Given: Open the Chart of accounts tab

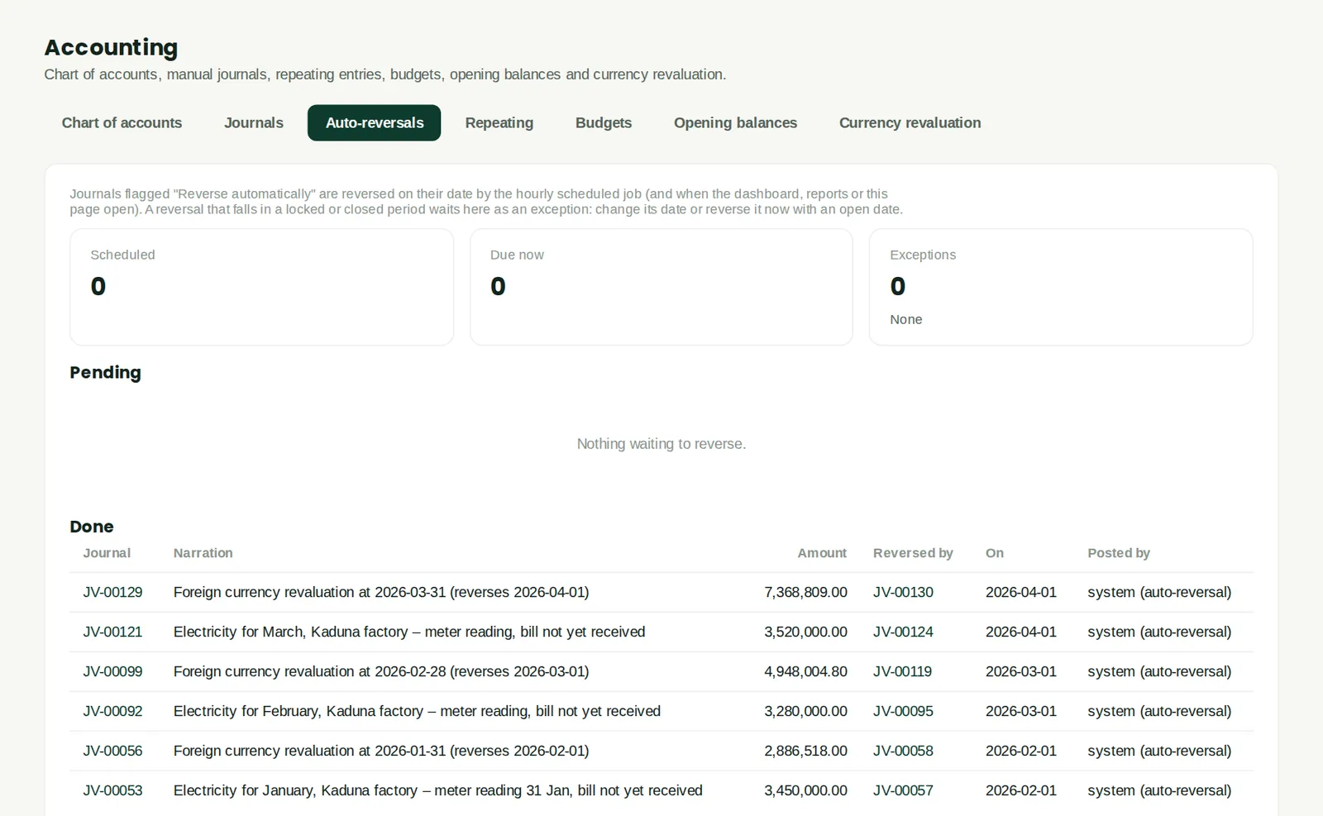Looking at the screenshot, I should [x=122, y=123].
